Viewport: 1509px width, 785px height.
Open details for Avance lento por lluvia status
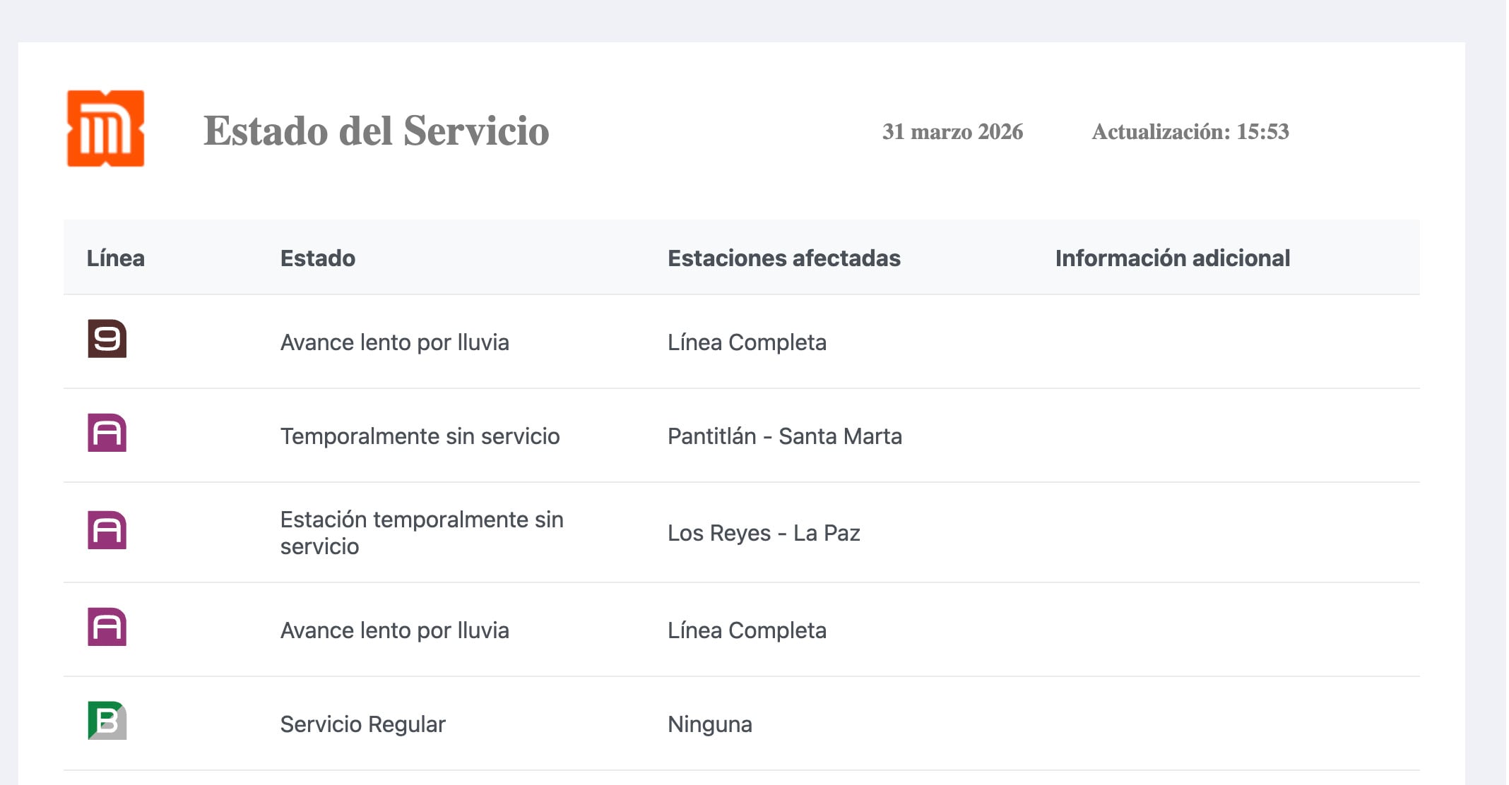click(x=395, y=342)
